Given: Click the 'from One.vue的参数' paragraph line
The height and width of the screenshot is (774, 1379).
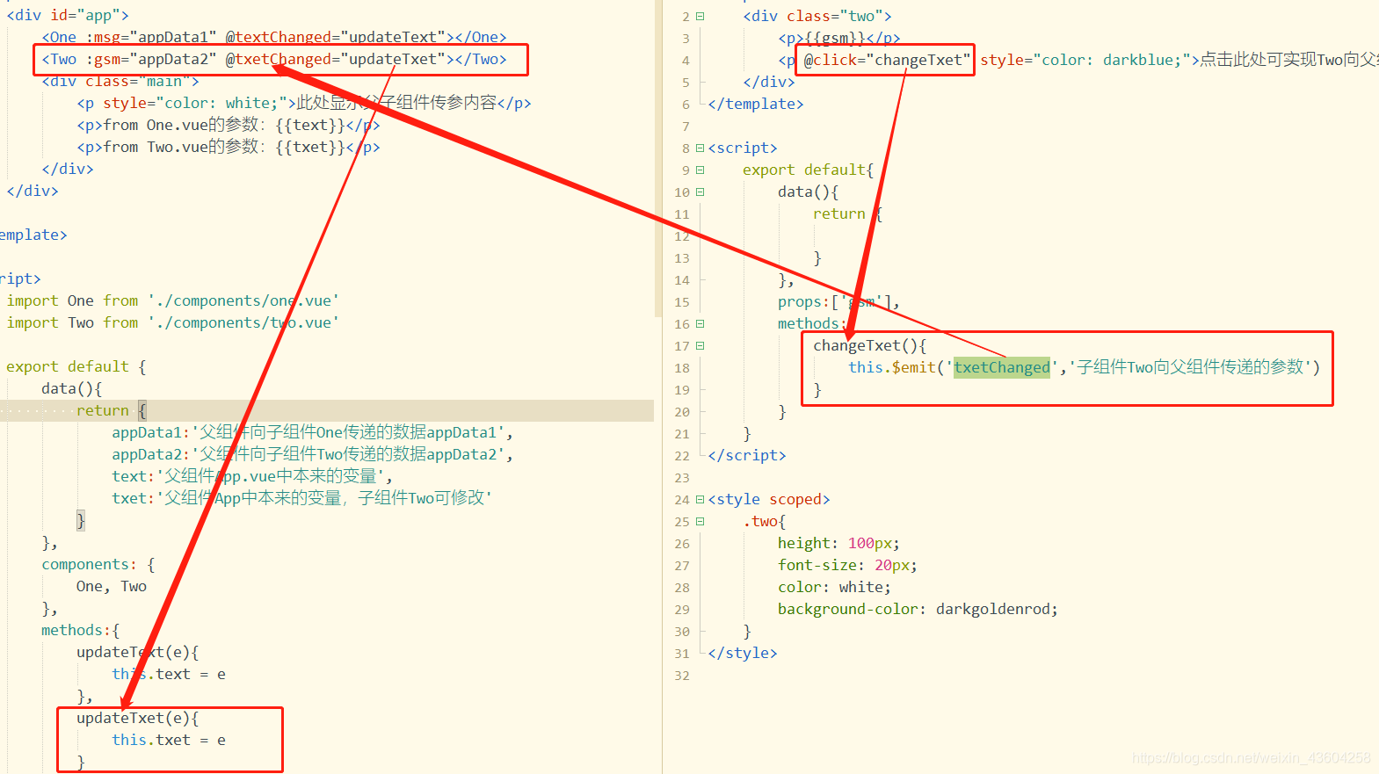Looking at the screenshot, I should tap(228, 125).
